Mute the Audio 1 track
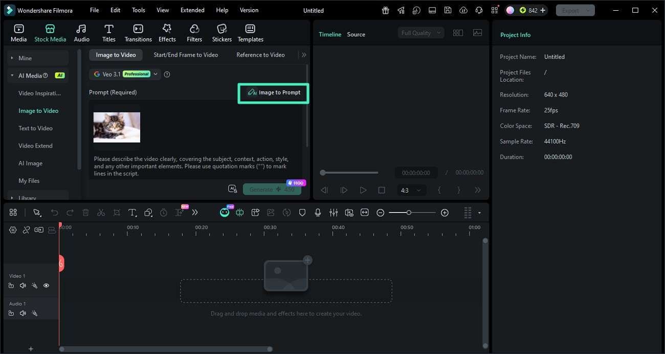Screen dimensions: 665x354 (x=23, y=313)
